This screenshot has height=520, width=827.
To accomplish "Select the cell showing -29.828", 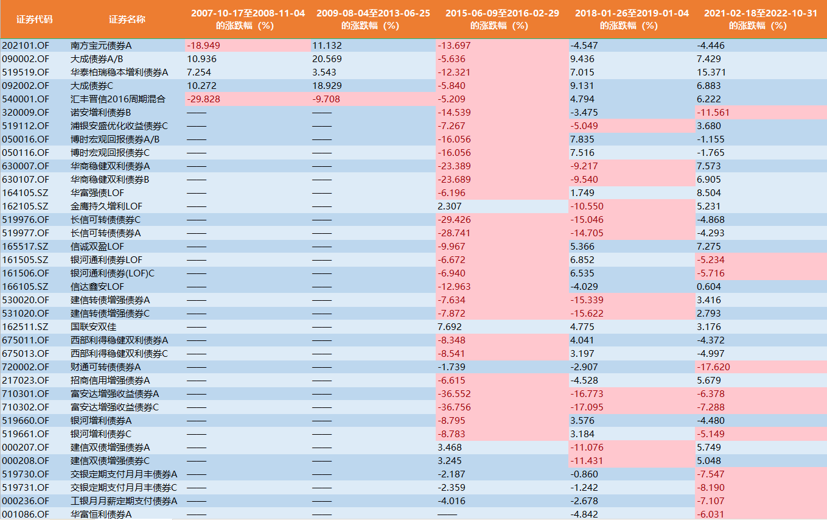I will (x=204, y=99).
